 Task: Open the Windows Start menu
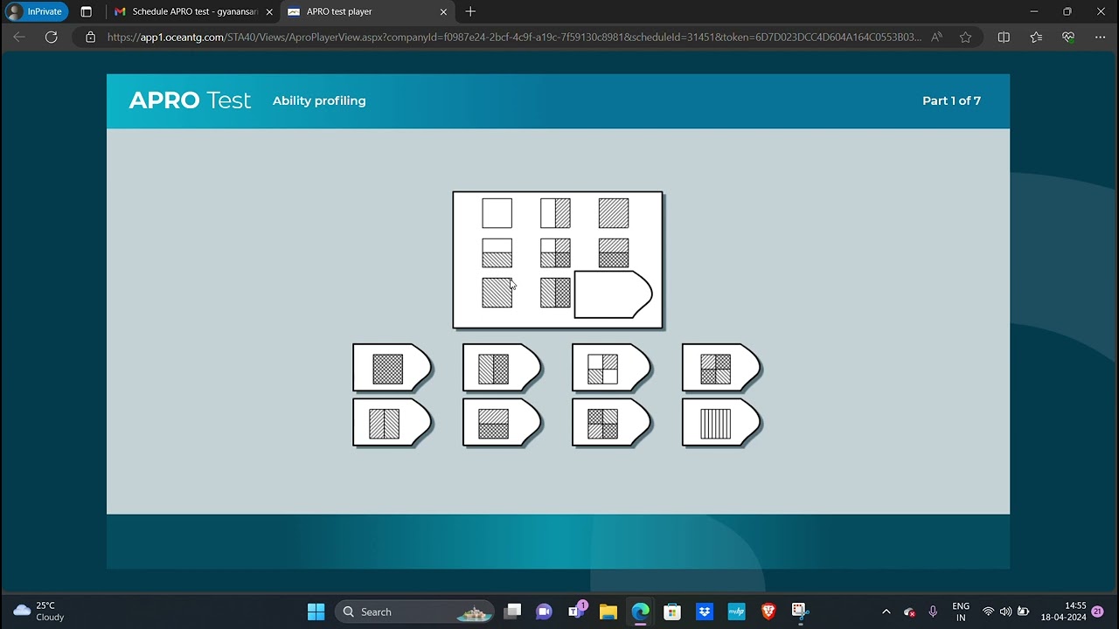pos(316,612)
